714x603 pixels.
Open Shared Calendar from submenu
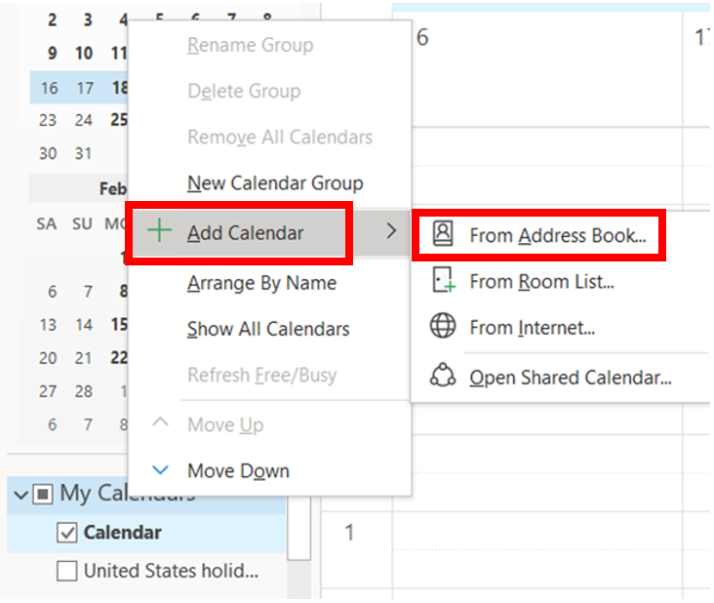(x=571, y=378)
